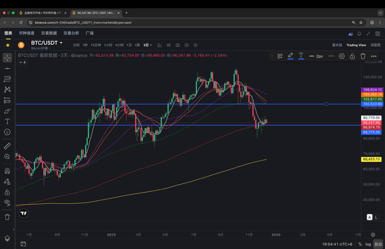Open the line settings hexagon icon
Screen dimensions: 385x249
pos(342,56)
